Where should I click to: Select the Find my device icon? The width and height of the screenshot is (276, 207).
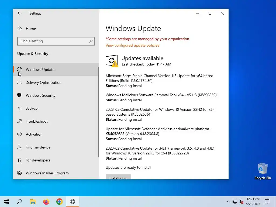tap(19, 147)
